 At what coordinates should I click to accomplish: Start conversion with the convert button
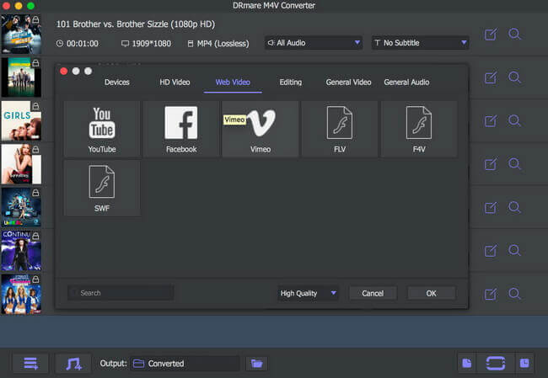(496, 364)
